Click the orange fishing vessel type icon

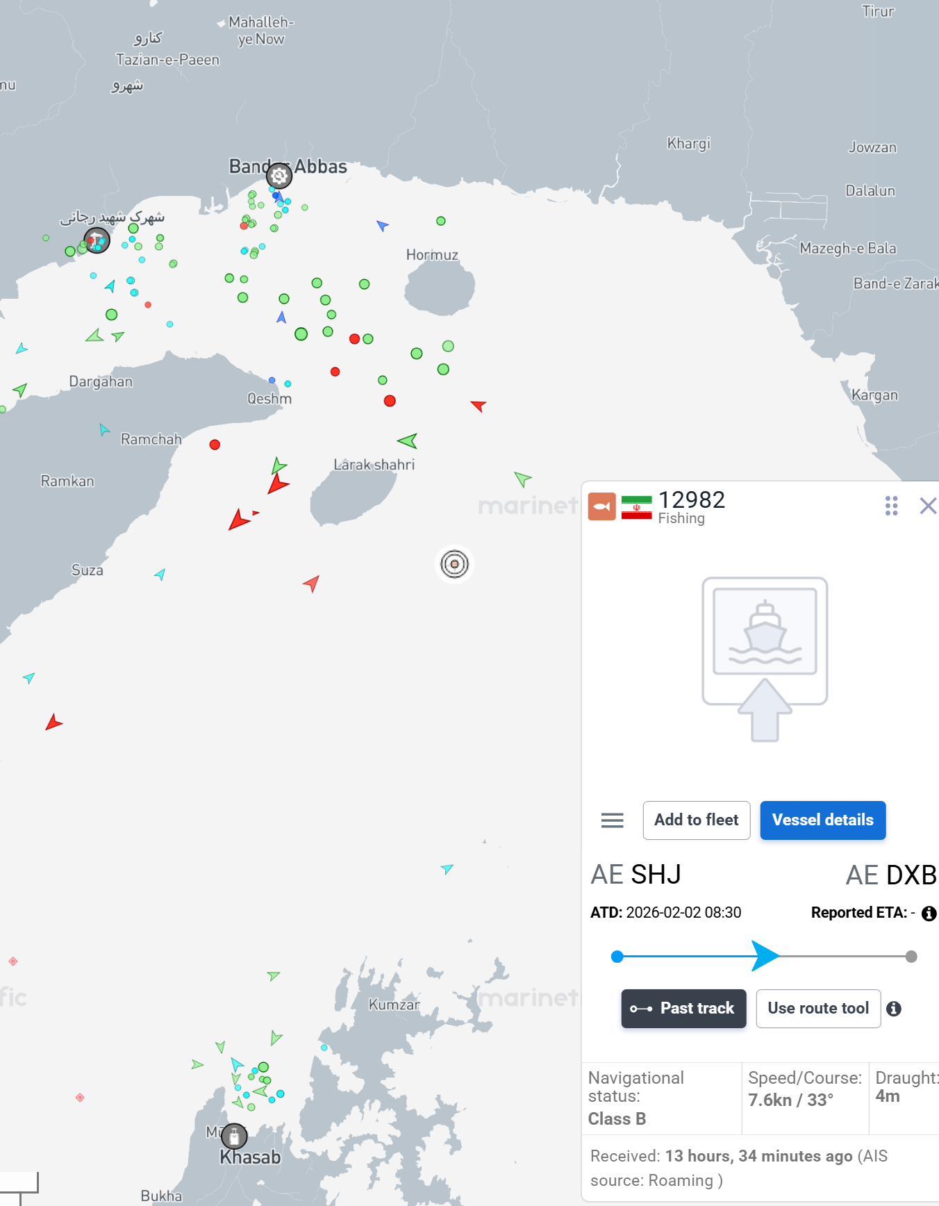point(601,506)
